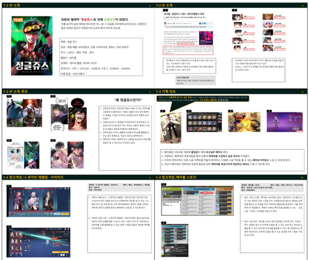Select the line '작가 : 스토리 - 형은, 작화 - 쥬더'
309x260 pixels.
point(77,53)
